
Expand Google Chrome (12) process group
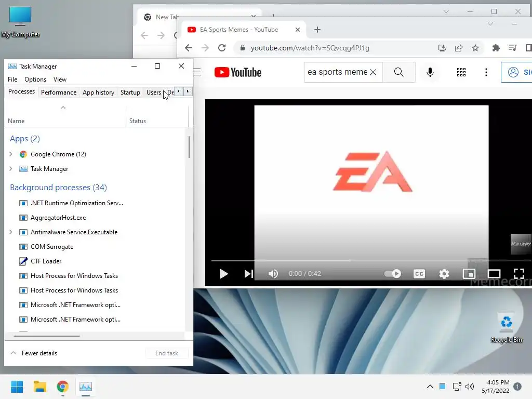[x=10, y=154]
